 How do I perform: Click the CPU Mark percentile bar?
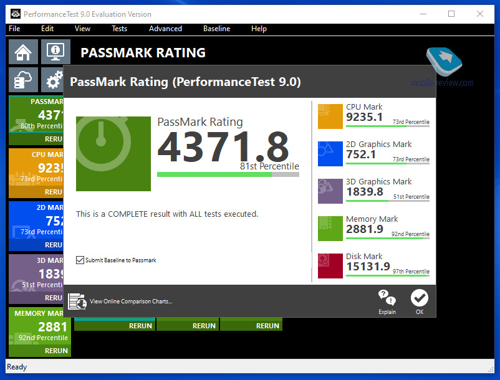tap(387, 126)
